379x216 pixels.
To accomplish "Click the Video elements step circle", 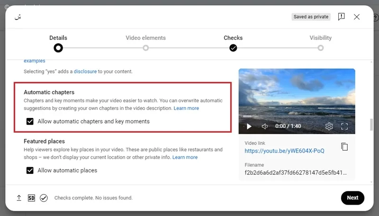I will (145, 48).
